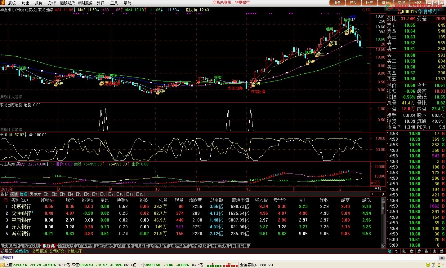Select the 日2 template slot
Viewport: 446px width, 268px height.
tap(55, 194)
